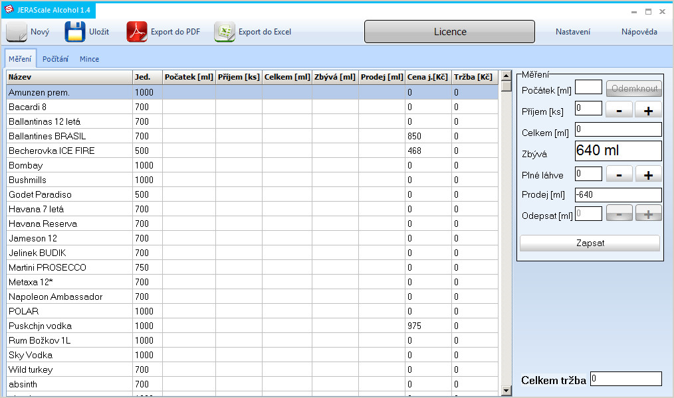Viewport: 674px width, 398px height.
Task: Click the Celkem tržba total field
Action: point(626,379)
